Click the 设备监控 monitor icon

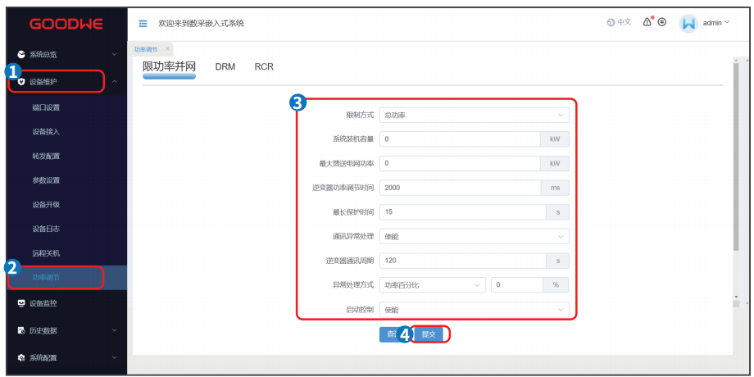click(21, 303)
